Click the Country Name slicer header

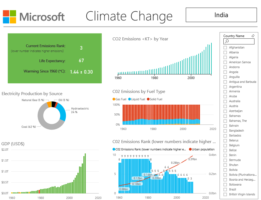(233, 36)
